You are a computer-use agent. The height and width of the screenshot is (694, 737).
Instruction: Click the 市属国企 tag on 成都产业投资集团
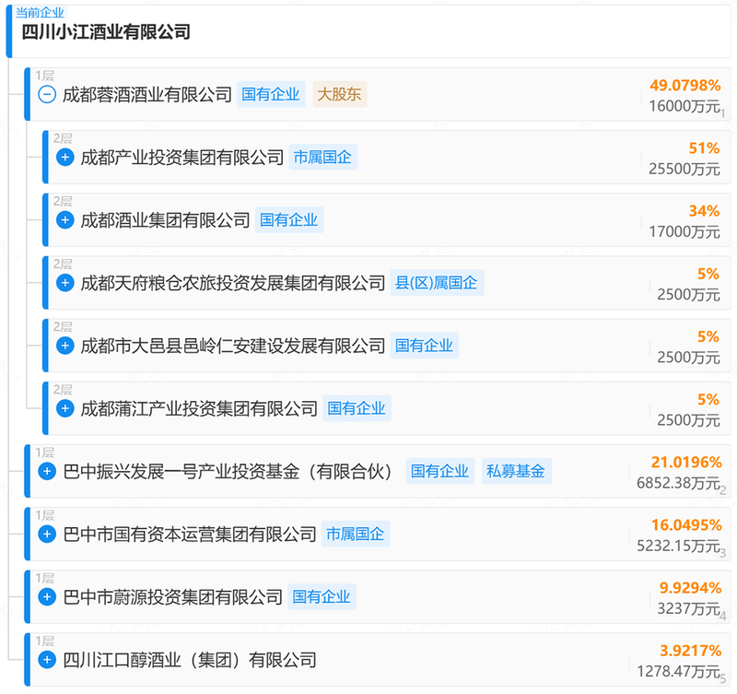click(322, 158)
